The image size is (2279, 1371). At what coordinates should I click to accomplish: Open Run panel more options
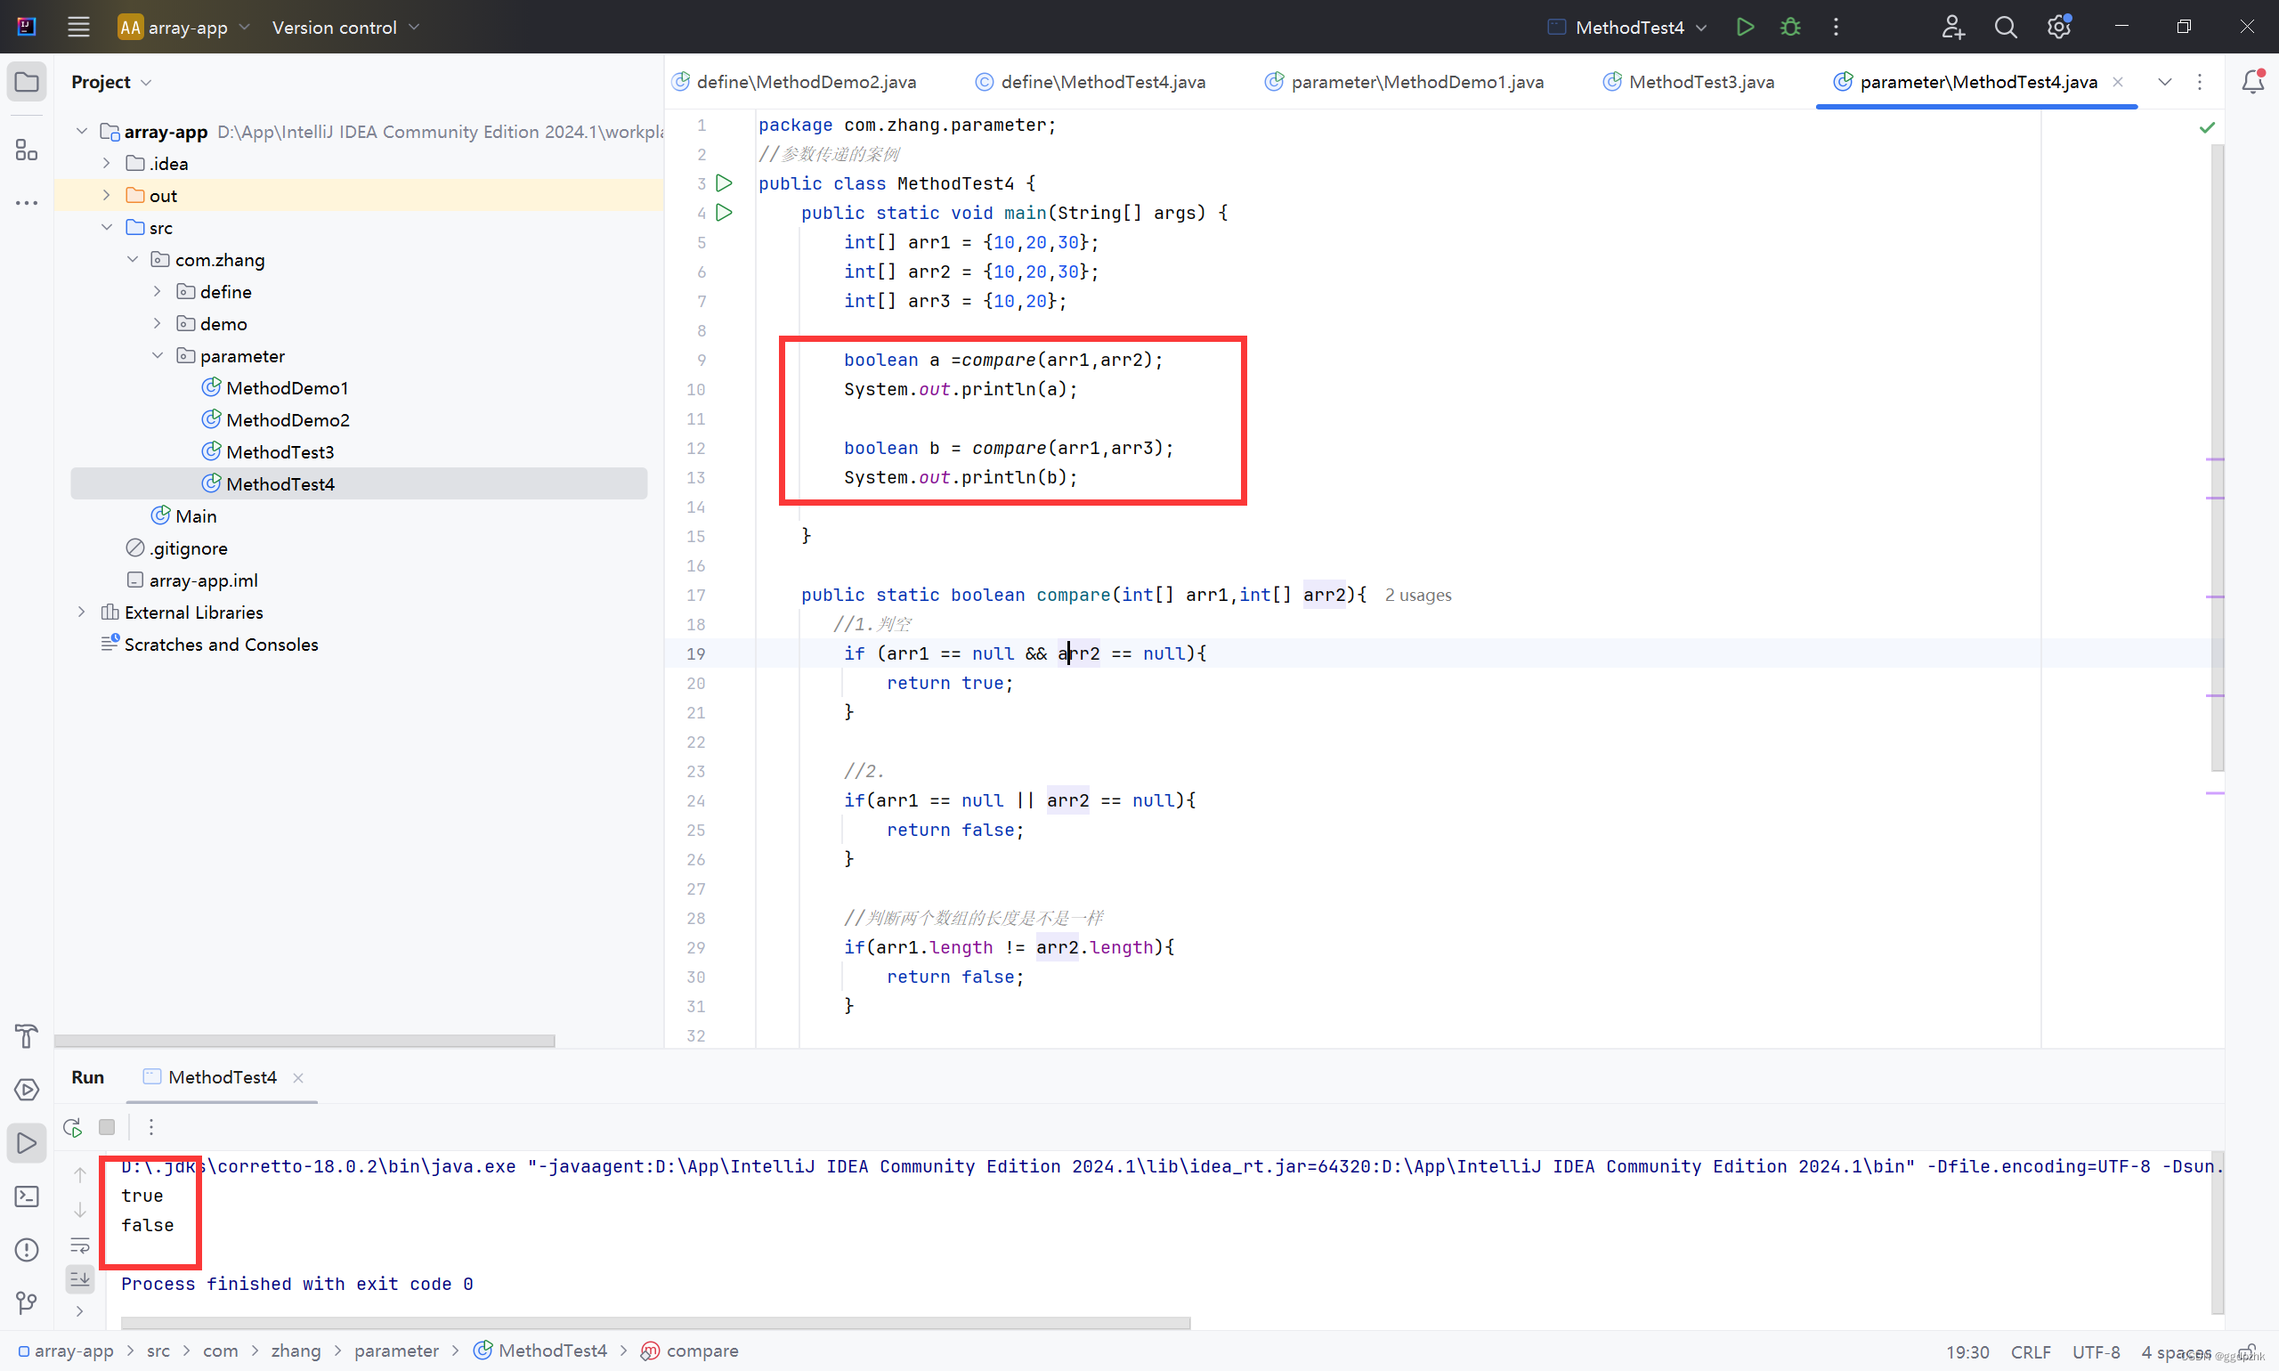coord(150,1127)
